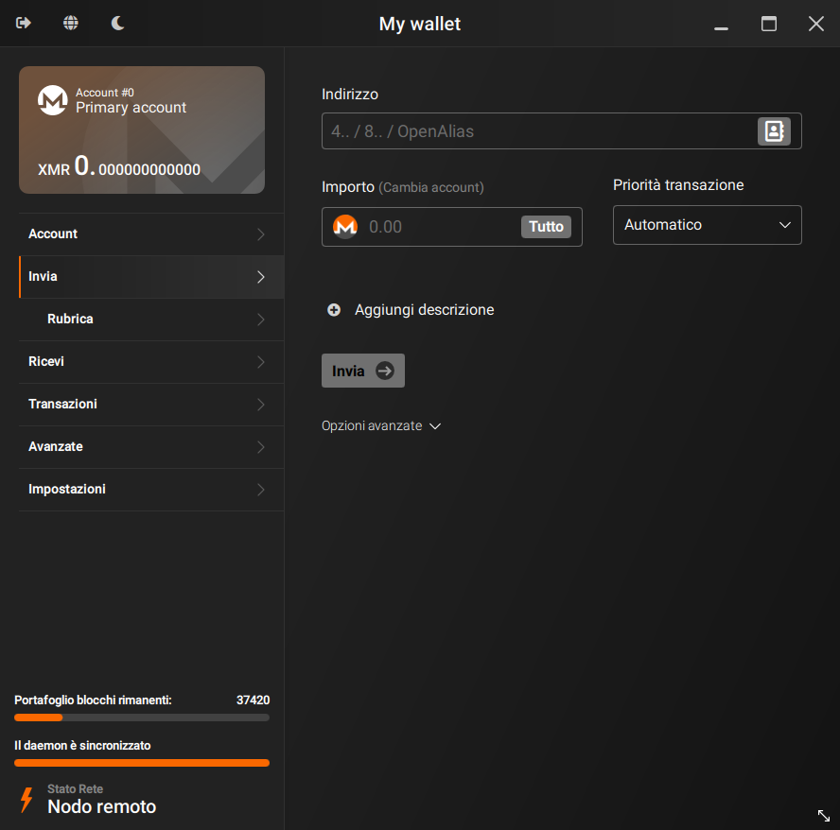
Task: Expand Opzioni avanzate section
Action: (381, 425)
